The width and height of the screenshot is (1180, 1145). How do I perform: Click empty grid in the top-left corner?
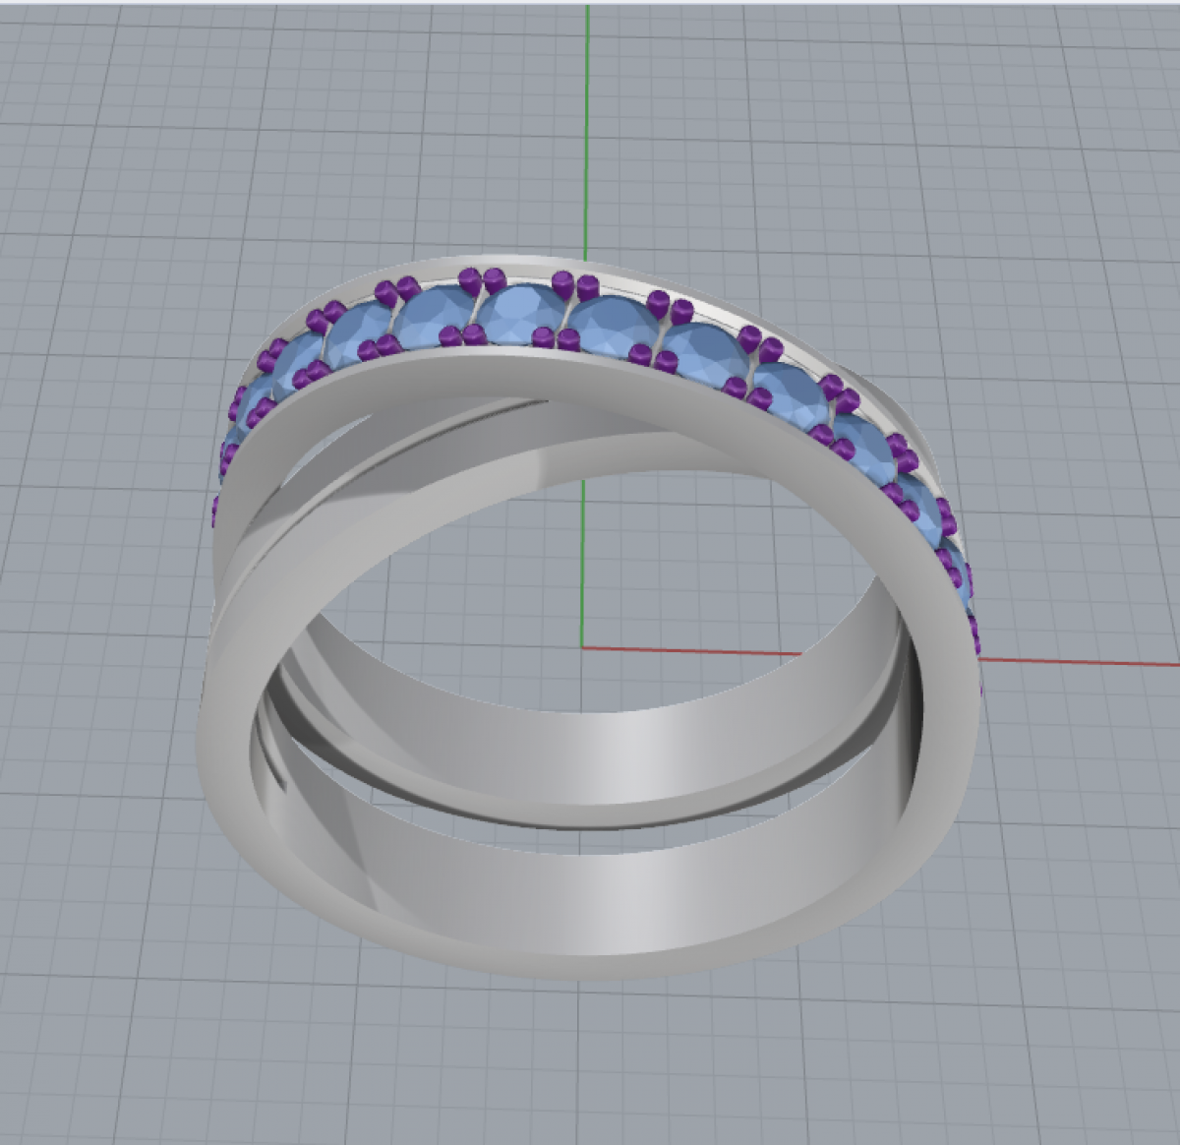(79, 79)
